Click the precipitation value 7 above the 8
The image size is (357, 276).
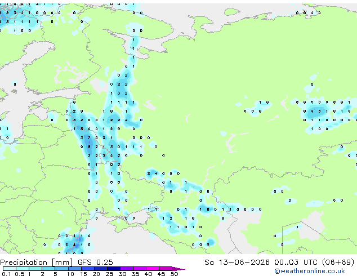click(x=89, y=138)
